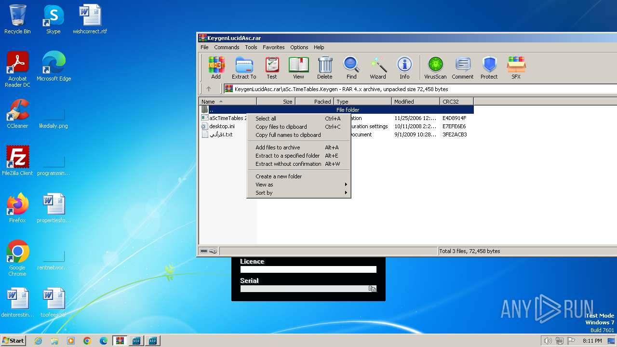Click the copy icon in Serial field
Screen dimensions: 617x347
coord(372,289)
